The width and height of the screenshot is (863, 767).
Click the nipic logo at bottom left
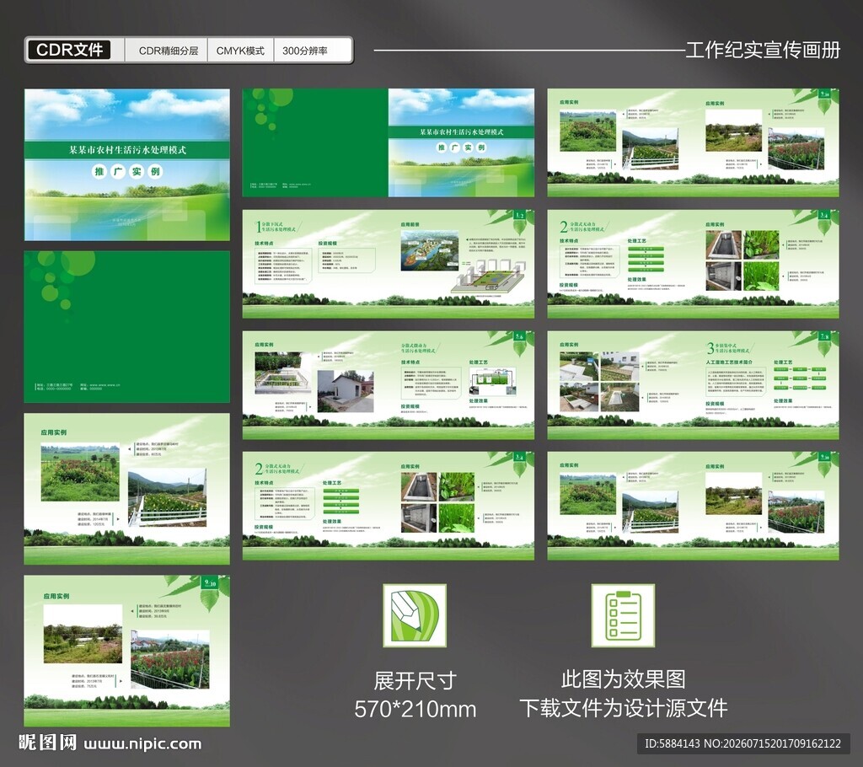(48, 743)
